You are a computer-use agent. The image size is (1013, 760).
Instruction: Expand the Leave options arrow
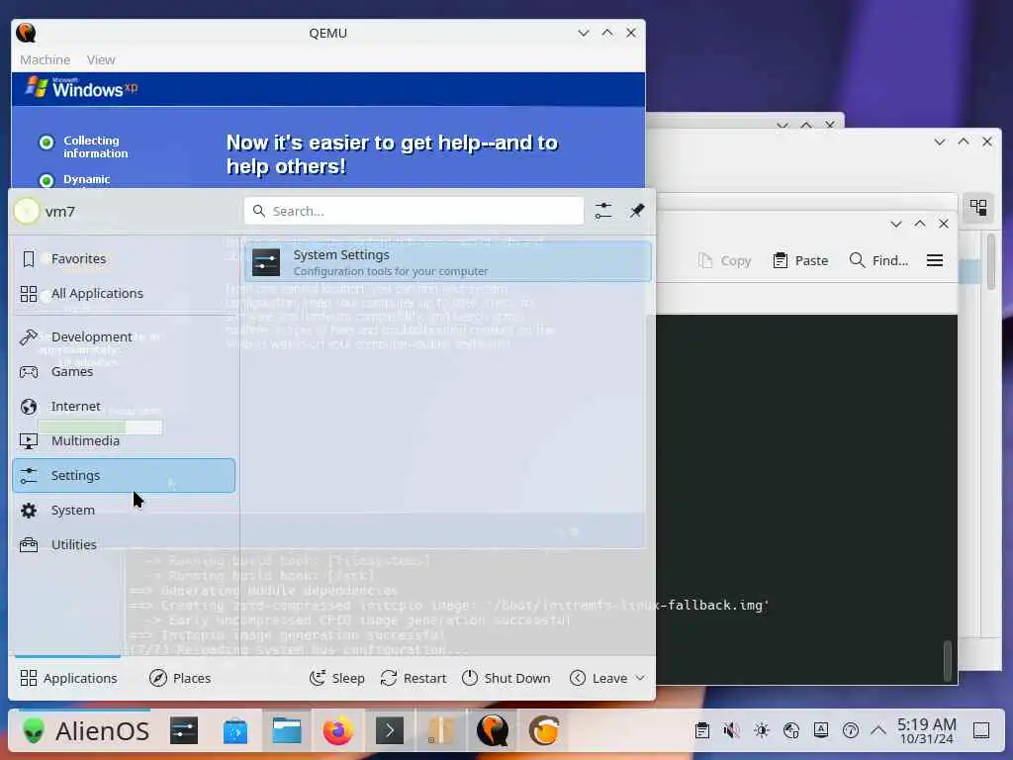(640, 678)
